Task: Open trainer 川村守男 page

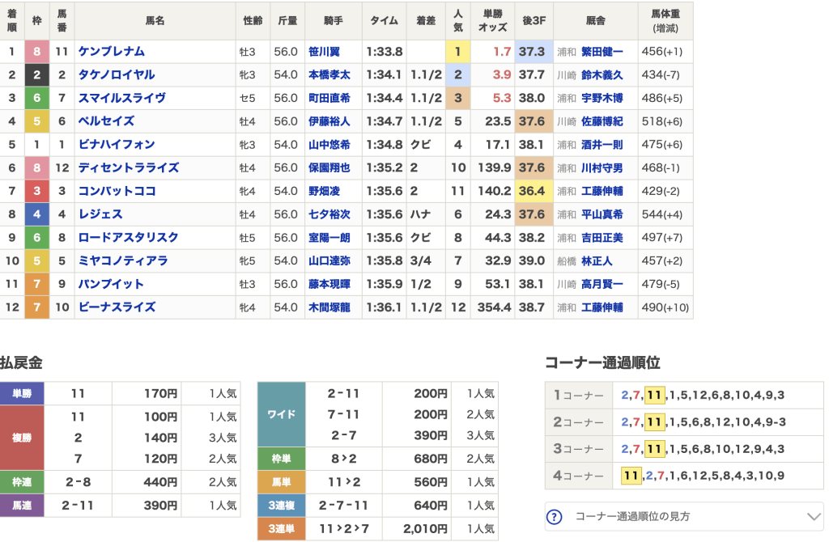Action: coord(602,168)
